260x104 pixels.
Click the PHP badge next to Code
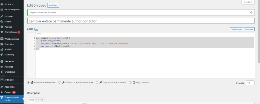coord(36,29)
